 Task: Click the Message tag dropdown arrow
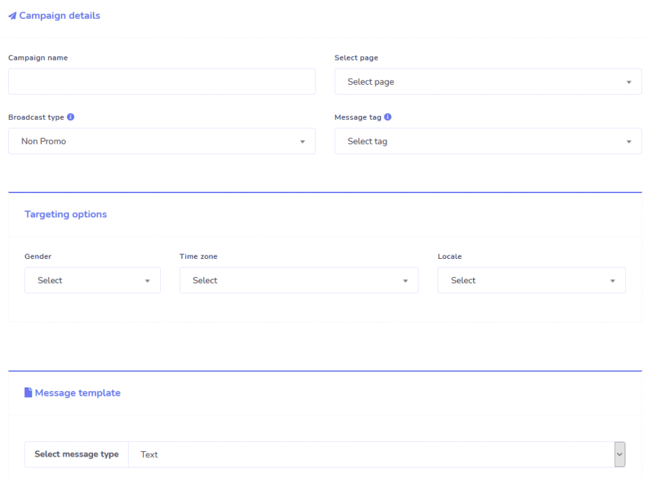(x=629, y=142)
